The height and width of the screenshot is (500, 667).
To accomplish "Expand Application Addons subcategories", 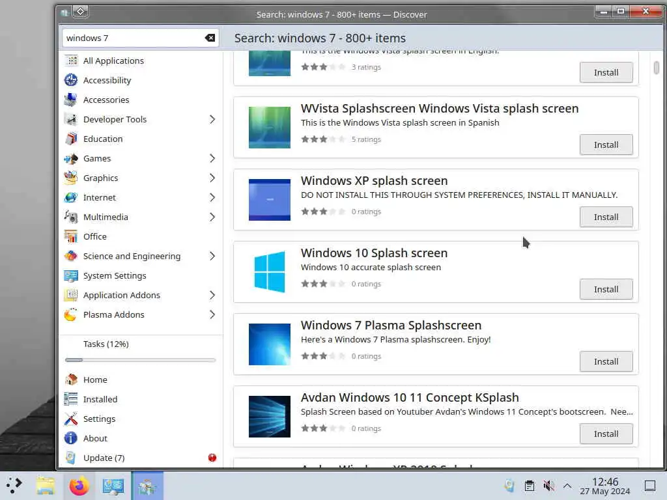I will [x=212, y=296].
